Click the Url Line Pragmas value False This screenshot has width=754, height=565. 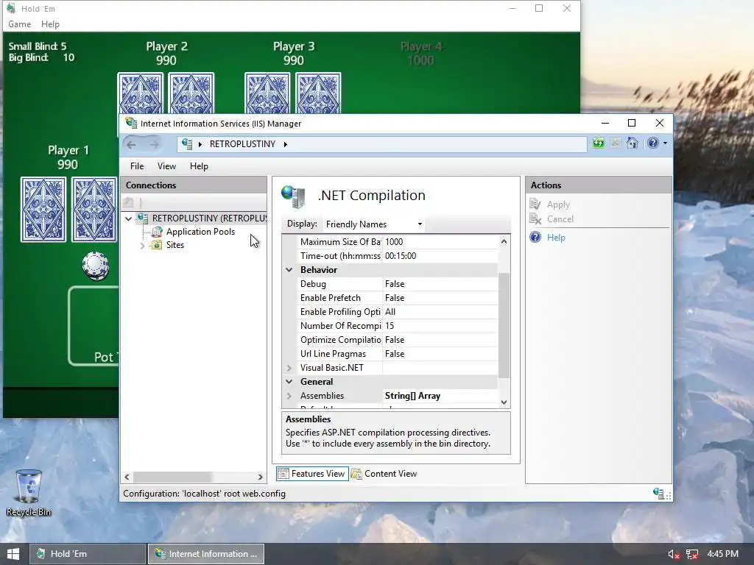(x=440, y=354)
